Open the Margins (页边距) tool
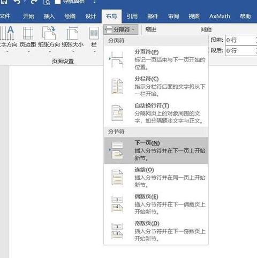Viewport: 257px width, 258px height. (28, 39)
